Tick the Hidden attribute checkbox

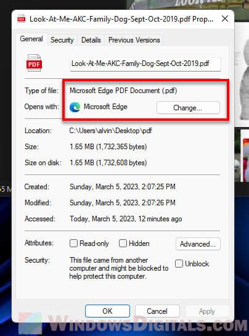pos(123,243)
